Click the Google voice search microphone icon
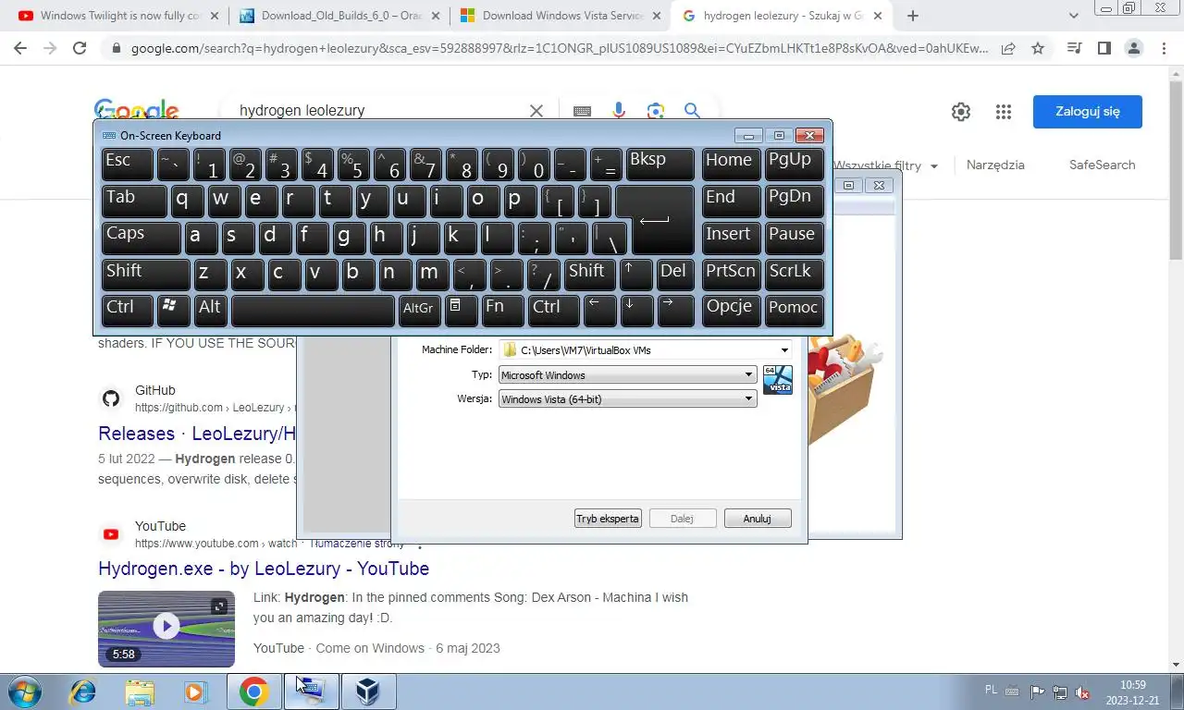1184x710 pixels. click(620, 111)
